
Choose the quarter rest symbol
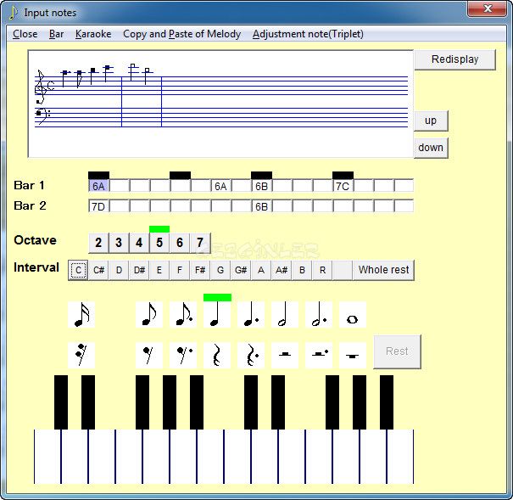(217, 355)
